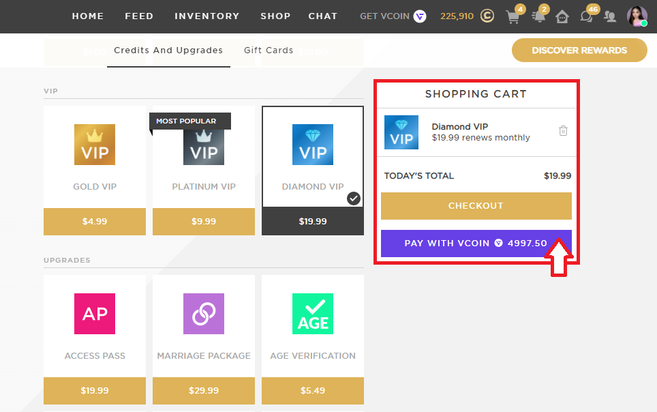Screen dimensions: 657x412
Task: Click the credits coin icon beside 225,910
Action: tap(486, 15)
